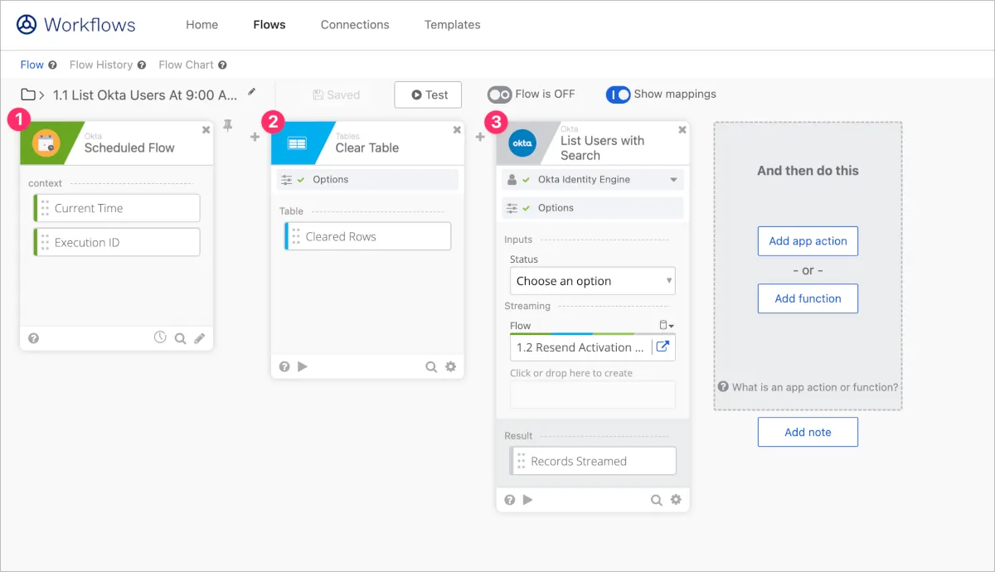Click the Test button
Image resolution: width=995 pixels, height=572 pixels.
tap(428, 95)
